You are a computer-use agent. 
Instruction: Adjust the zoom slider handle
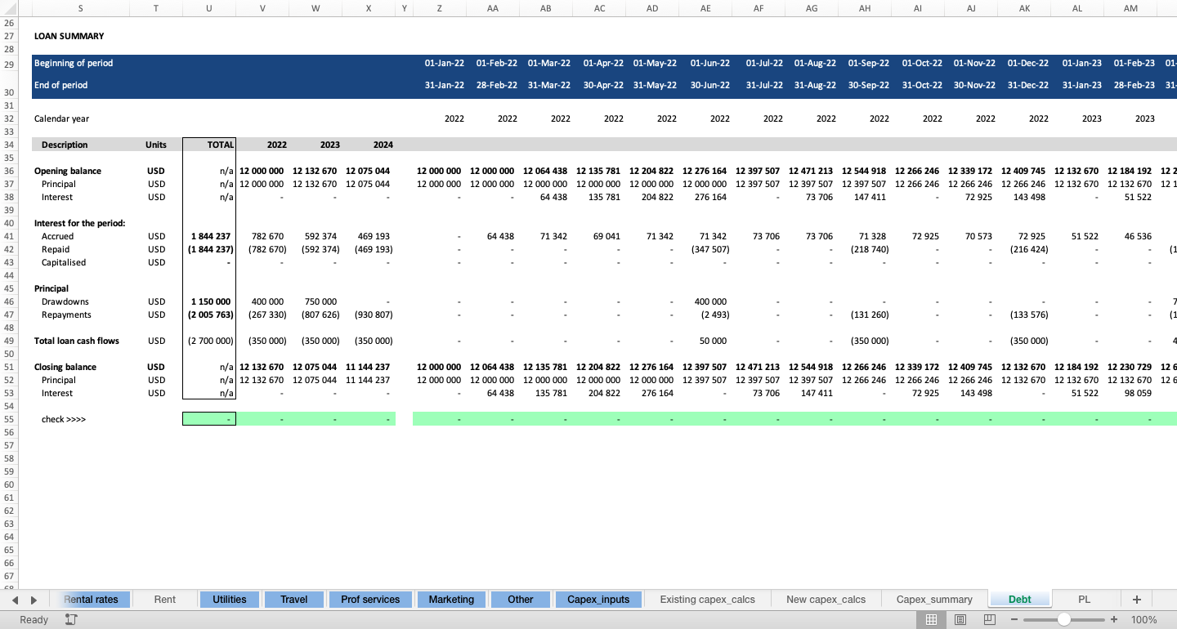tap(1063, 620)
